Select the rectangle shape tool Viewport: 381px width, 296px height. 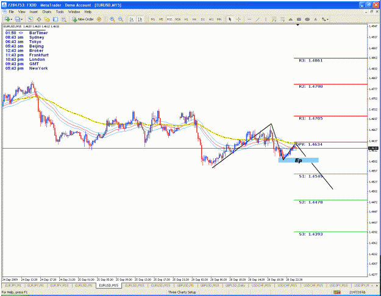pos(299,19)
